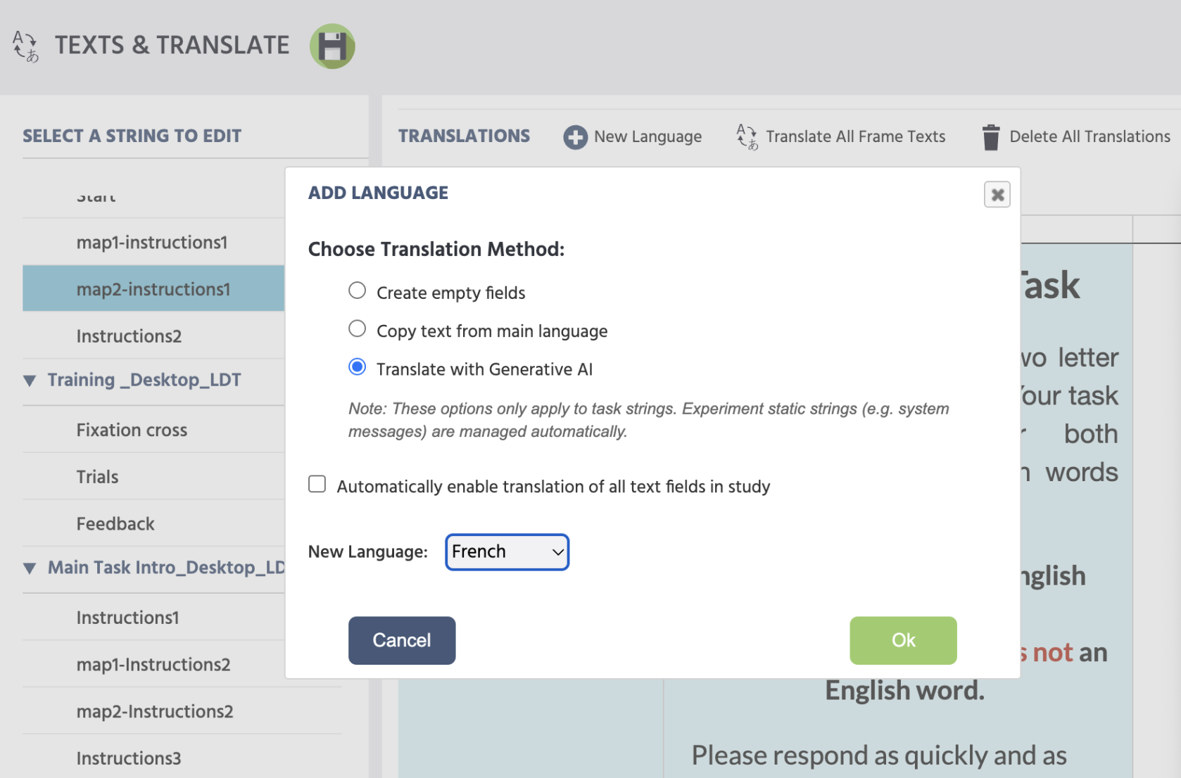Image resolution: width=1181 pixels, height=778 pixels.
Task: Click the New Language plus icon
Action: click(575, 136)
